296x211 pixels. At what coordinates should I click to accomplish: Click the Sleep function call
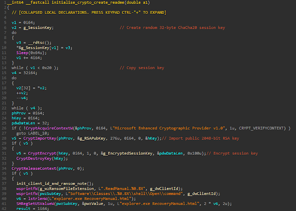22,53
